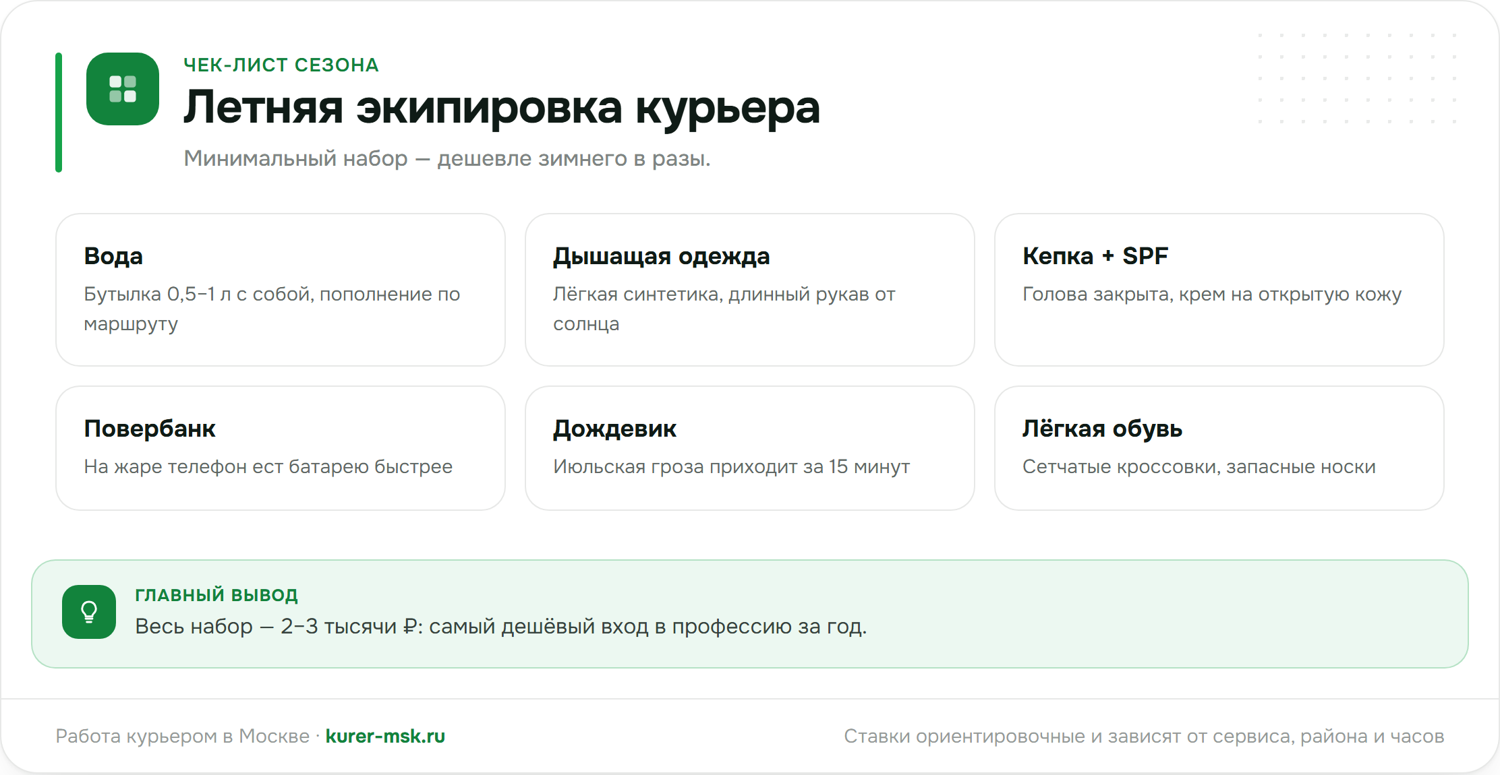This screenshot has width=1500, height=775.
Task: Click the text "Бутылка 0,5–1 л с собой"
Action: pyautogui.click(x=198, y=294)
